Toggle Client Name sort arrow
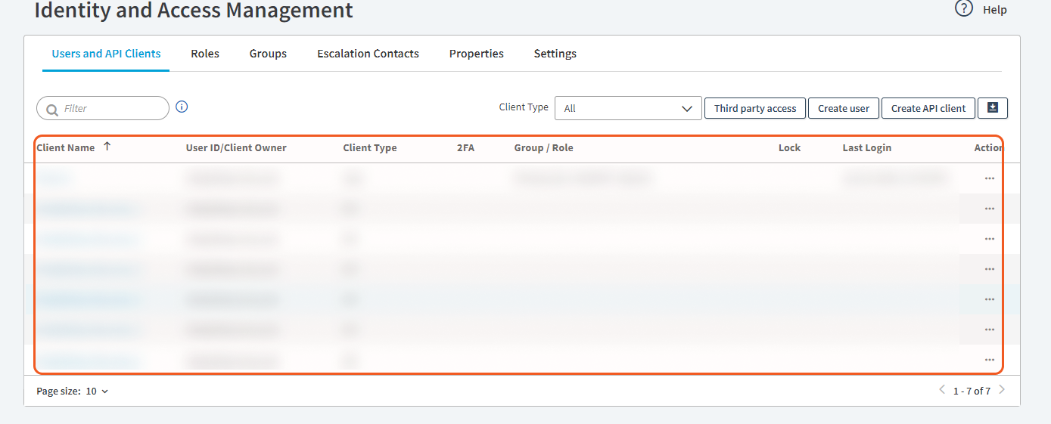Screen dimensions: 1051x424 pos(107,147)
